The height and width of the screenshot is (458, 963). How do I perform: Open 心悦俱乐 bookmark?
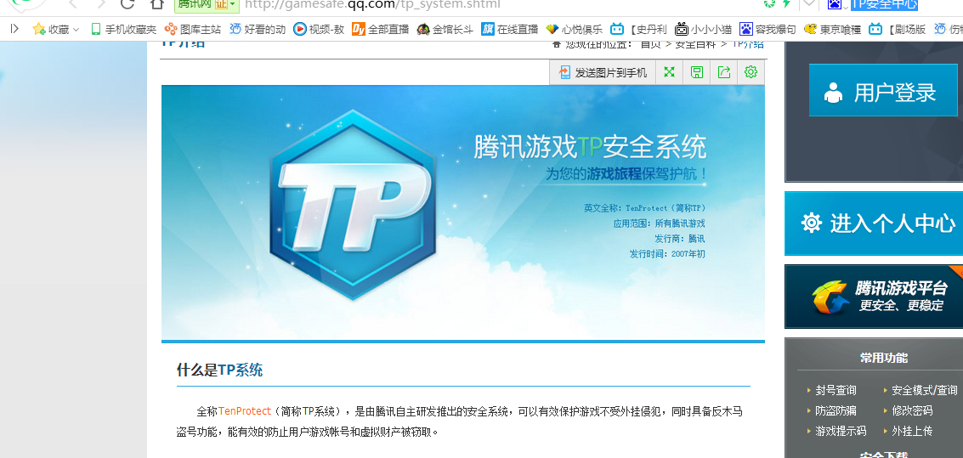point(575,29)
